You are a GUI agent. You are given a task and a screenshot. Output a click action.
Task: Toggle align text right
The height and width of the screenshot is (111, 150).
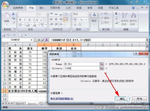(61, 19)
